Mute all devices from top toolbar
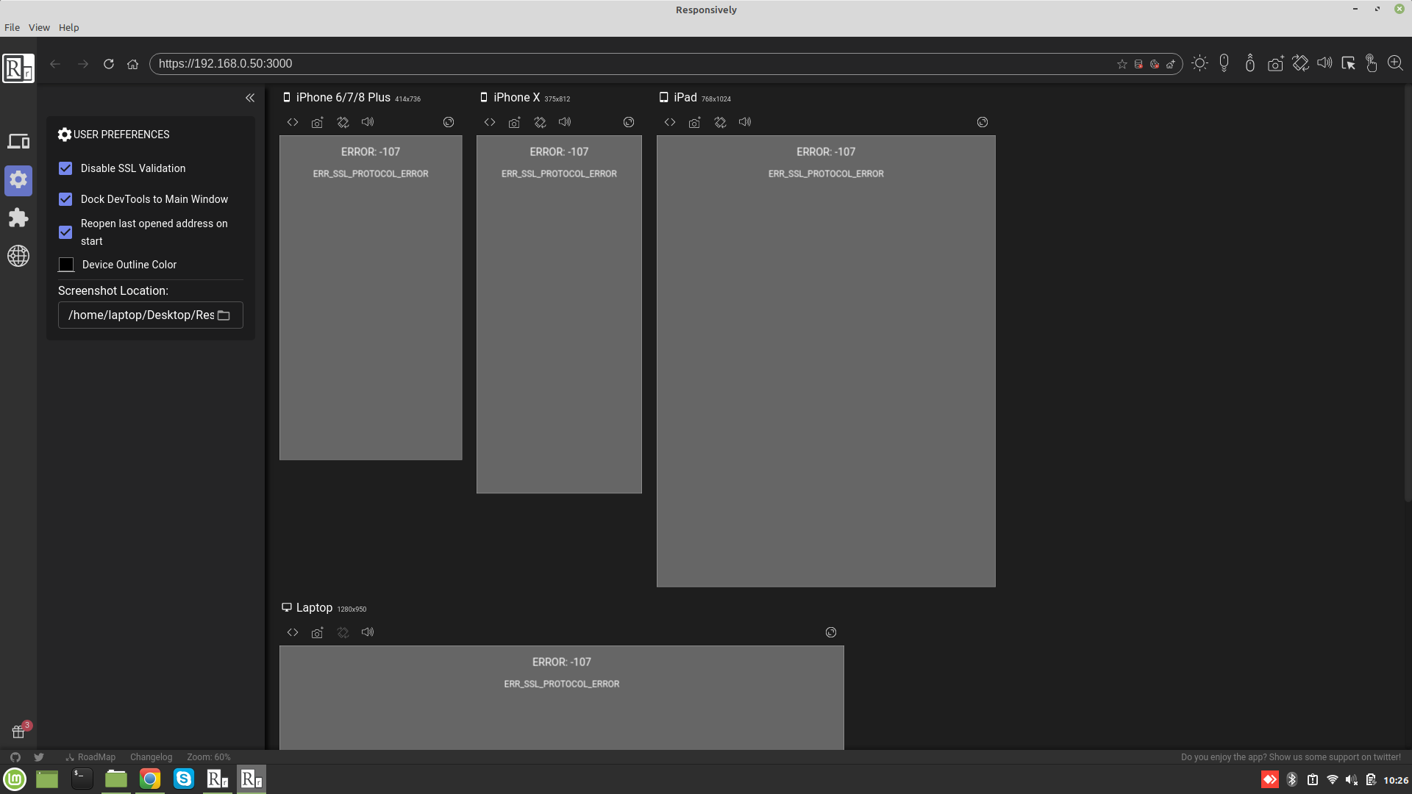 [1324, 63]
